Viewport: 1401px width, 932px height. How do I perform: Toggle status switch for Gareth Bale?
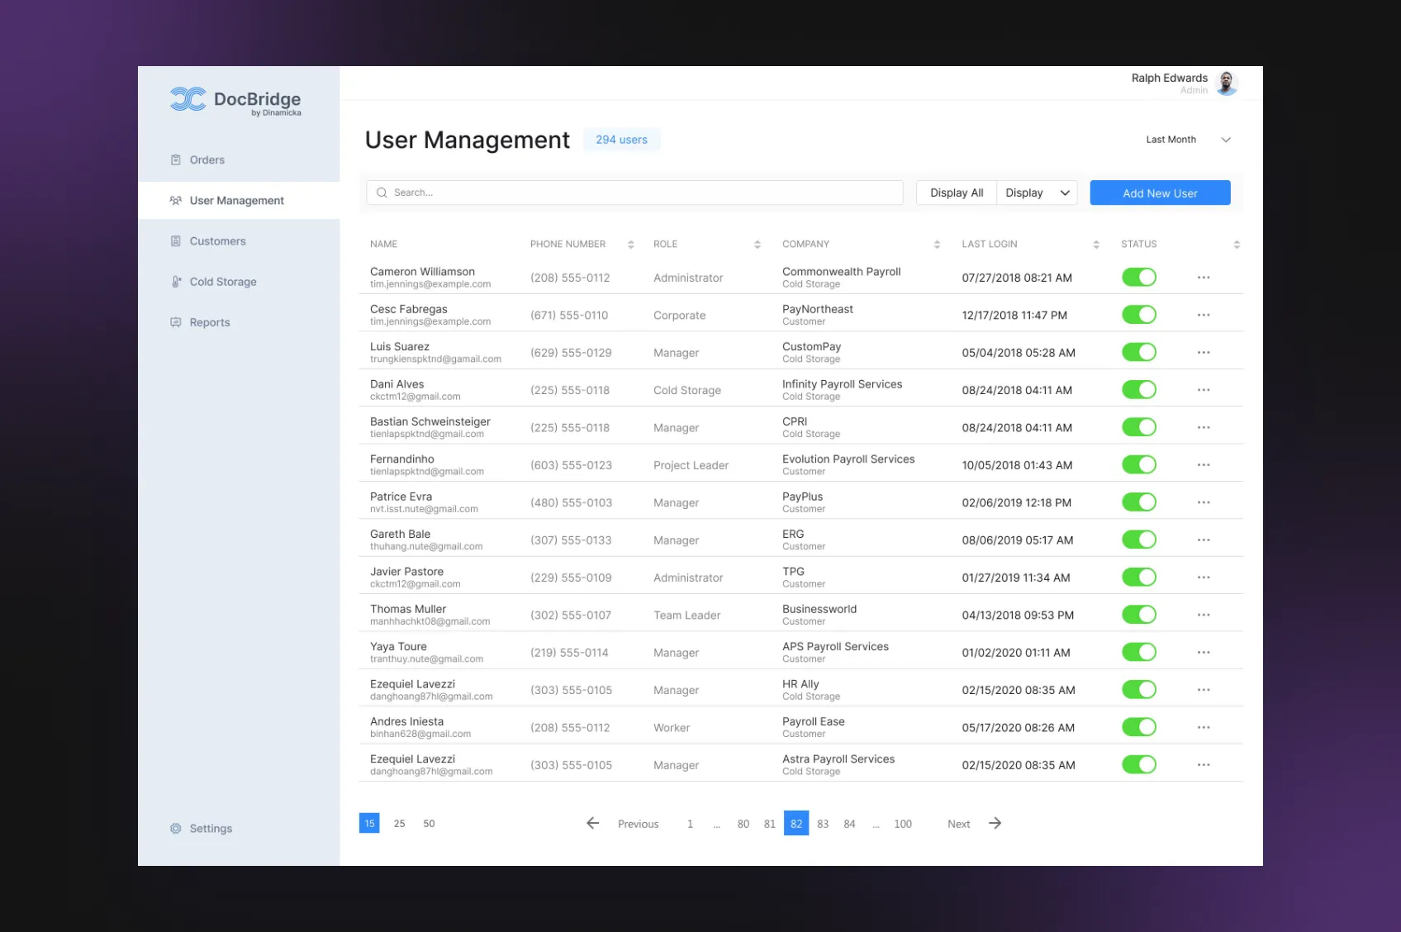pyautogui.click(x=1138, y=540)
